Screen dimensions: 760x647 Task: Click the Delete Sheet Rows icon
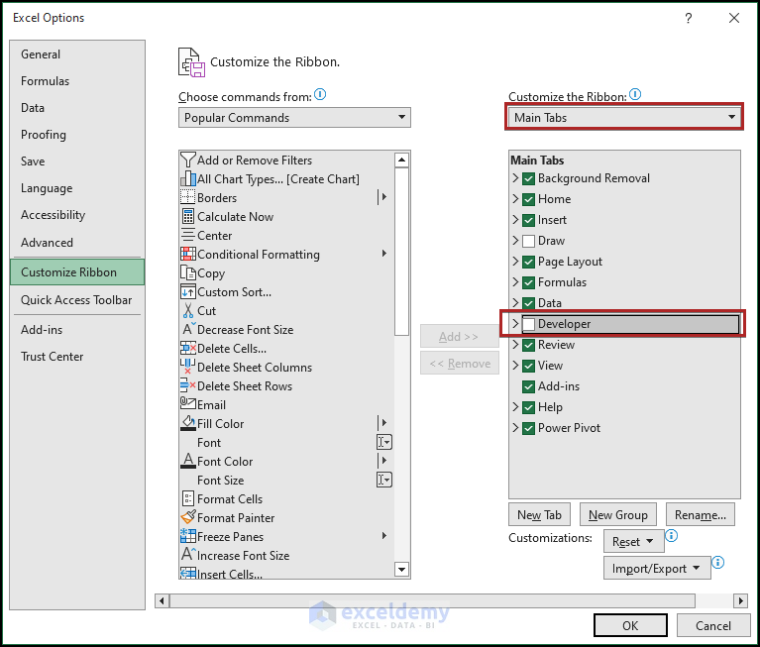tap(188, 386)
